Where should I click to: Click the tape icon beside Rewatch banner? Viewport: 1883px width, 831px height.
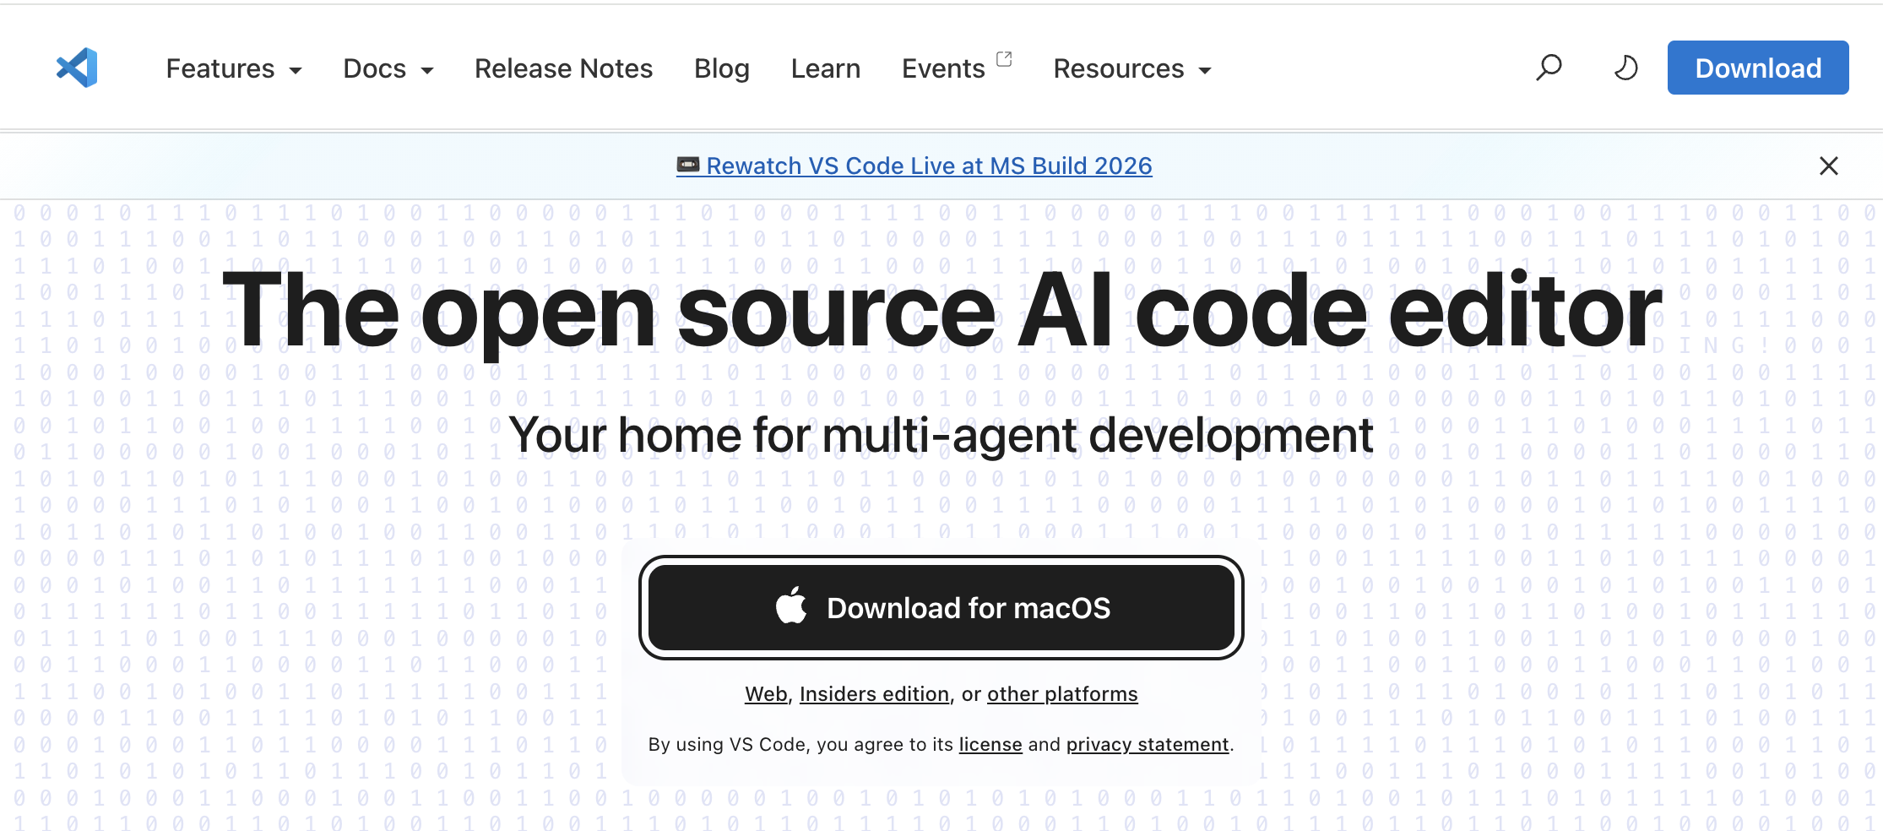pos(688,165)
